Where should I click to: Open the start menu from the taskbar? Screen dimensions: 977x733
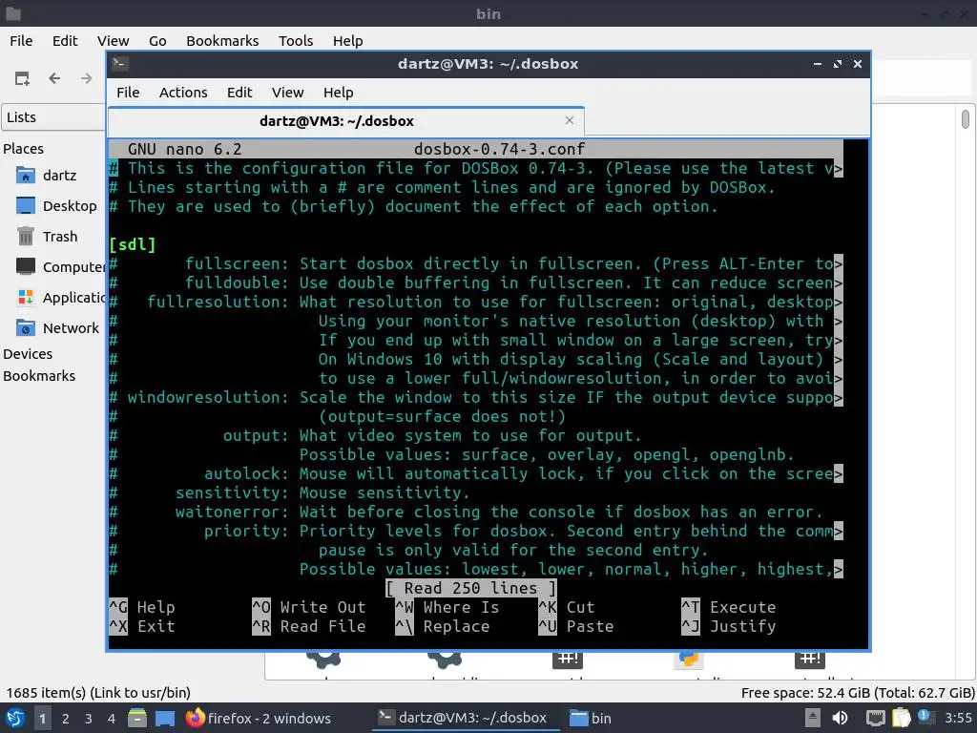(15, 718)
